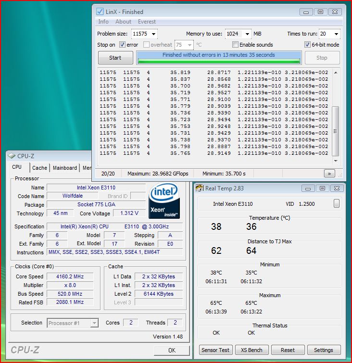Click the Cores count field in CPU-Z
This screenshot has height=363, width=352.
coord(131,323)
